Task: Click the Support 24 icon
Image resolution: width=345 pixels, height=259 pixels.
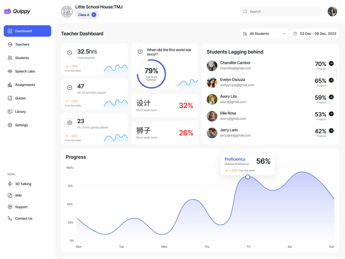Action: coord(10,207)
